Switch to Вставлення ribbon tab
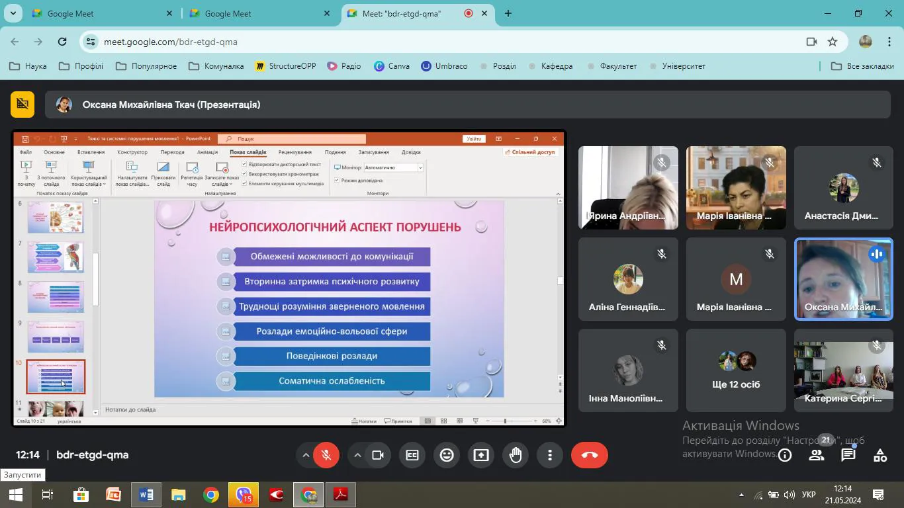Image resolution: width=904 pixels, height=508 pixels. (91, 152)
